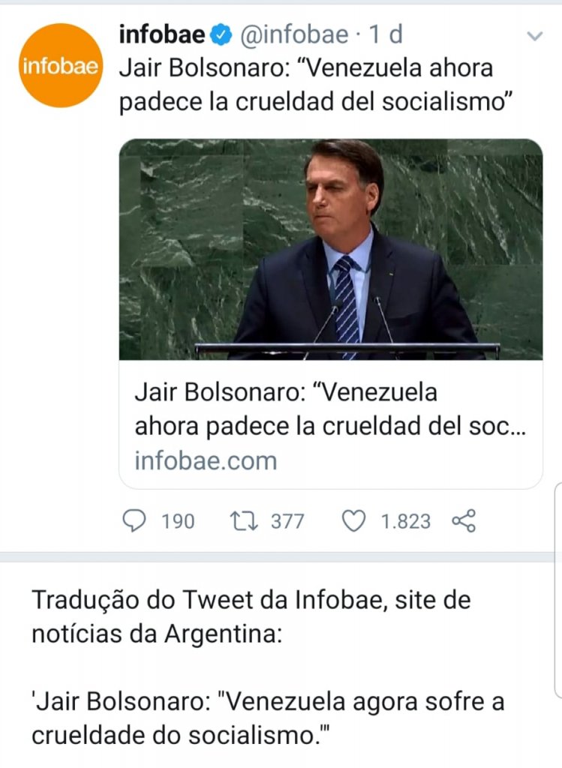View the 190 replies count
This screenshot has height=768, width=562.
click(x=179, y=522)
